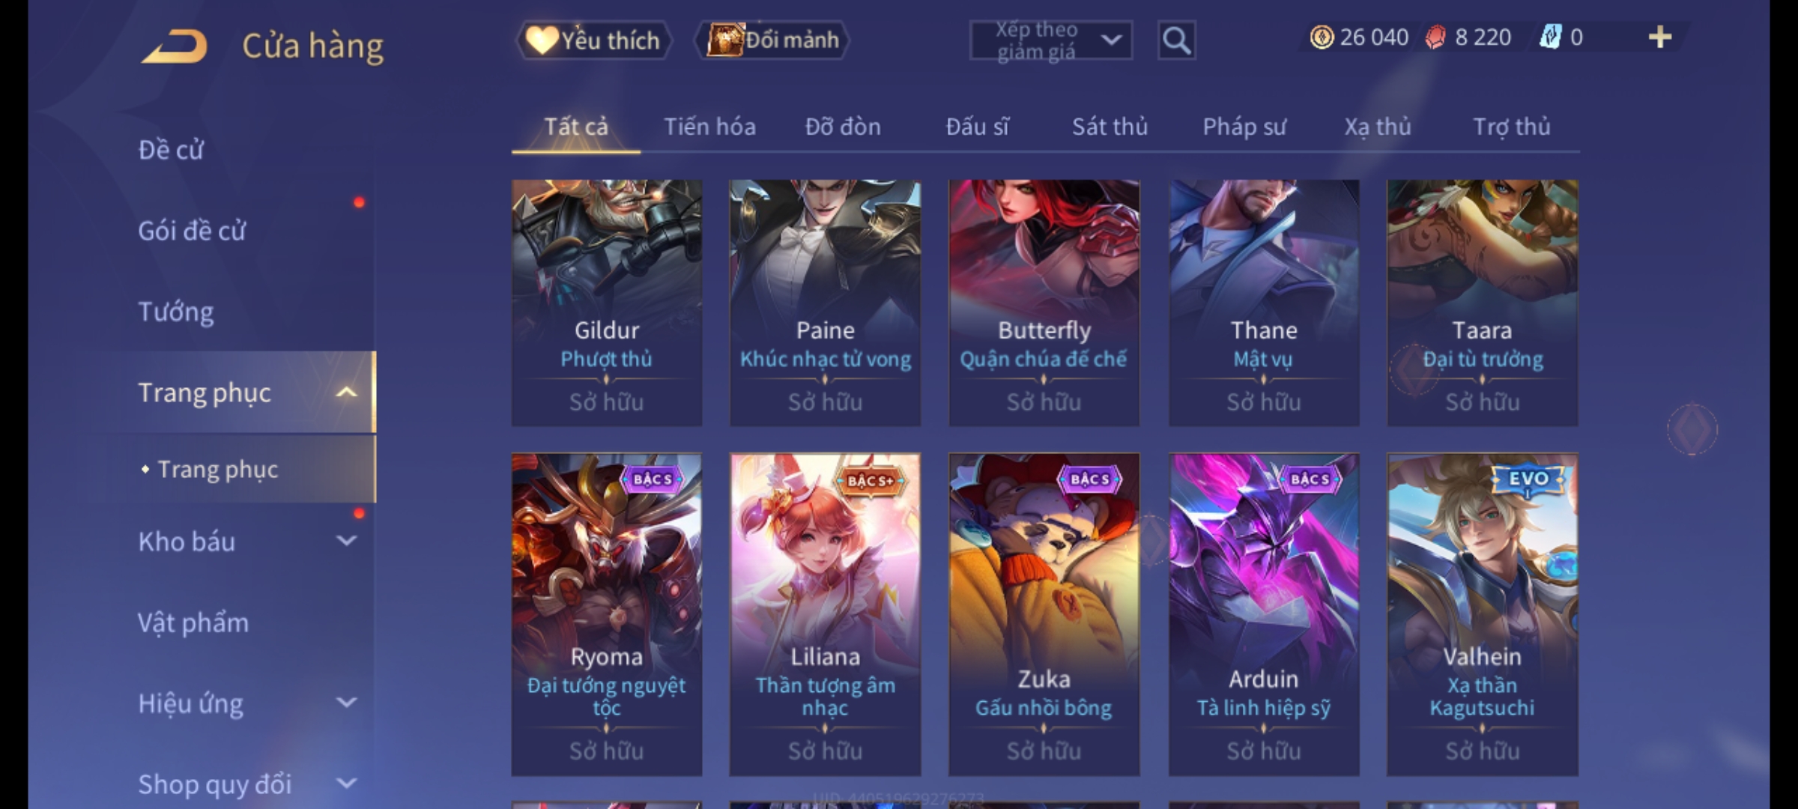Screen dimensions: 1798x809
Task: Collapse the Trang phục sidebar section
Action: 346,393
